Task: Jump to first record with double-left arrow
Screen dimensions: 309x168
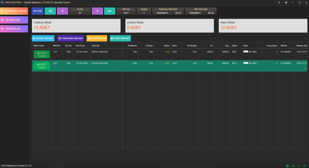Action: click(x=50, y=11)
